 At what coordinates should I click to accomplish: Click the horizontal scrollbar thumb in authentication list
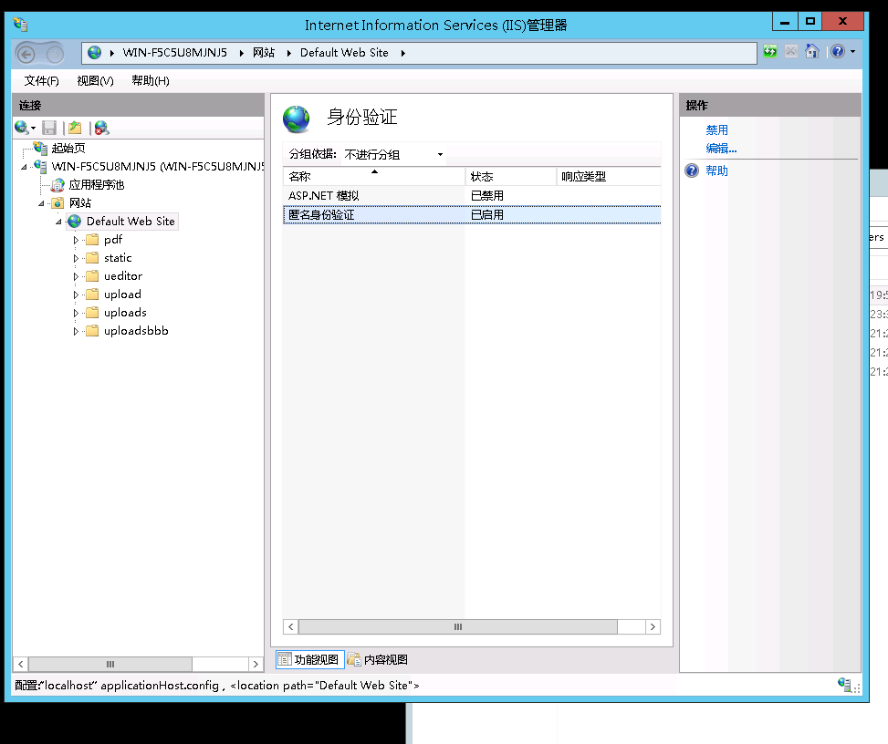pos(458,627)
